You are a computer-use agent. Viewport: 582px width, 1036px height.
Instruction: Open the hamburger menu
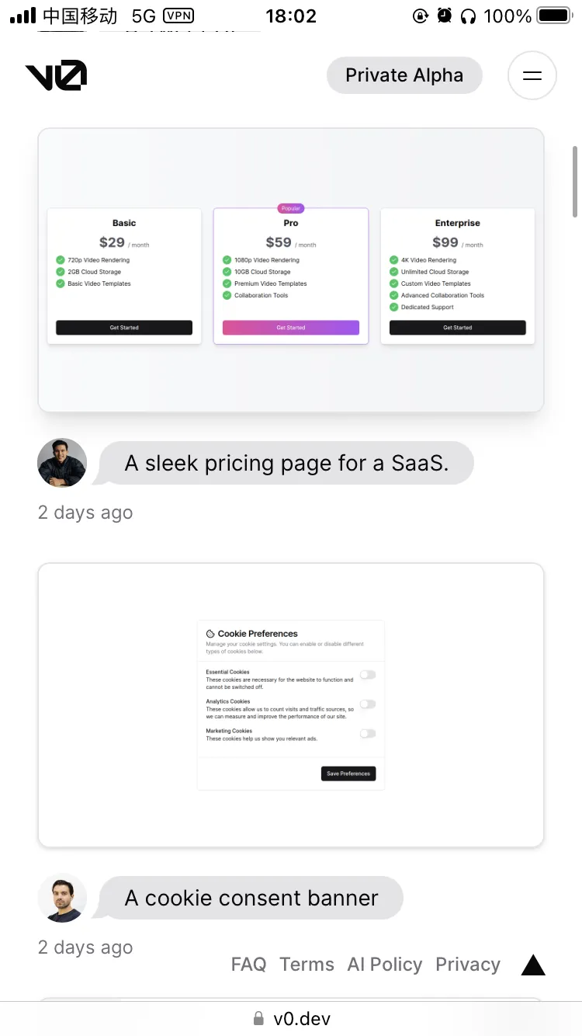pyautogui.click(x=532, y=75)
